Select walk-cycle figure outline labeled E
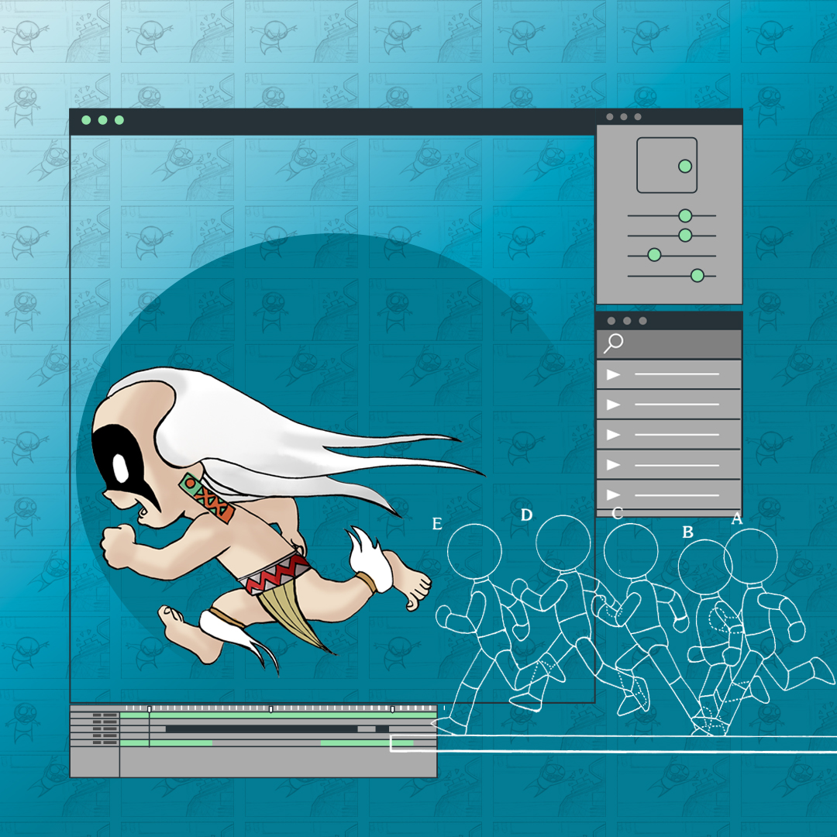 pos(474,612)
